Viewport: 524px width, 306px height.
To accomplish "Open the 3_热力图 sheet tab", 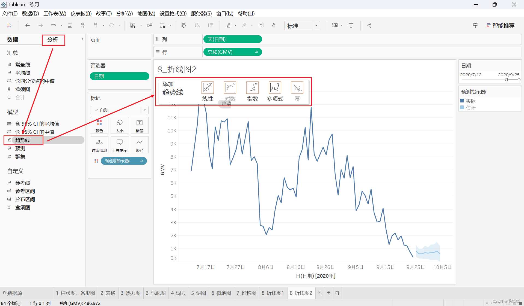I will click(x=131, y=293).
